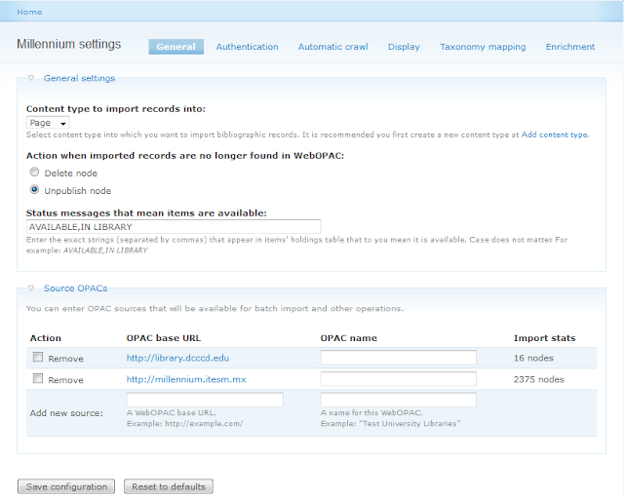Viewport: 624px width, 499px height.
Task: Collapse General settings with its triangle icon
Action: (31, 78)
